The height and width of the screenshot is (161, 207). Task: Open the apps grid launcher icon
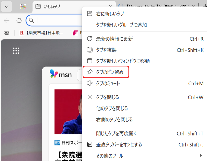(16, 51)
